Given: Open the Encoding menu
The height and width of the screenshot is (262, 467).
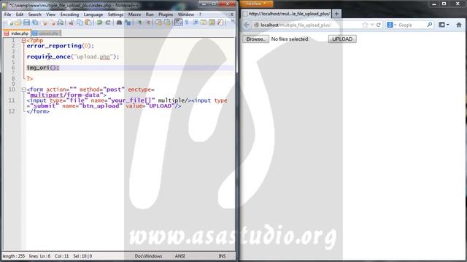Looking at the screenshot, I should tap(69, 15).
